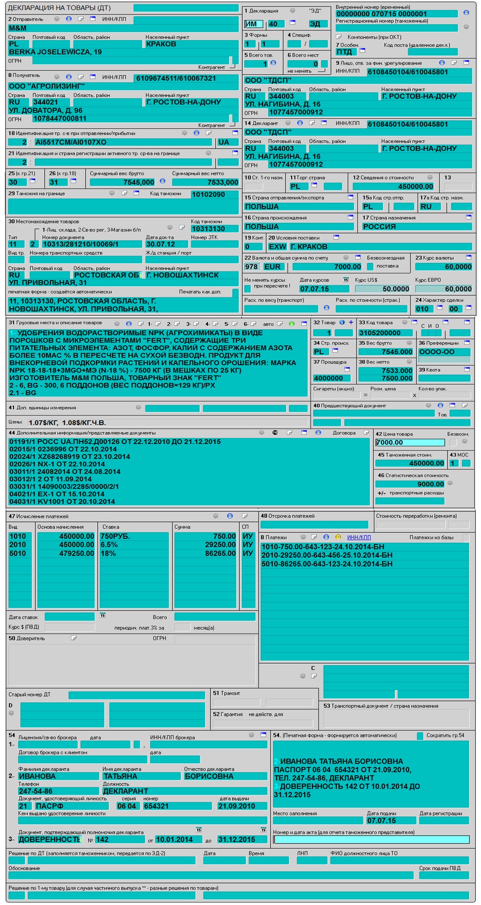Click the gear icon in the Отправитель header
Screen dimensions: 481x905
coord(57,19)
